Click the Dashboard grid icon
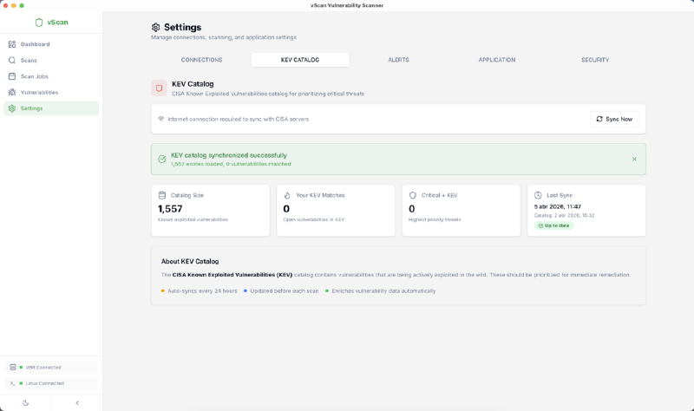Screen dimensions: 694x411 [12, 44]
